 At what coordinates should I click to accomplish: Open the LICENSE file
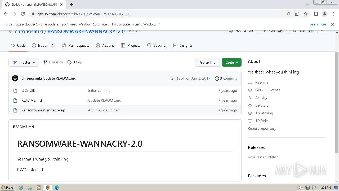pos(28,90)
